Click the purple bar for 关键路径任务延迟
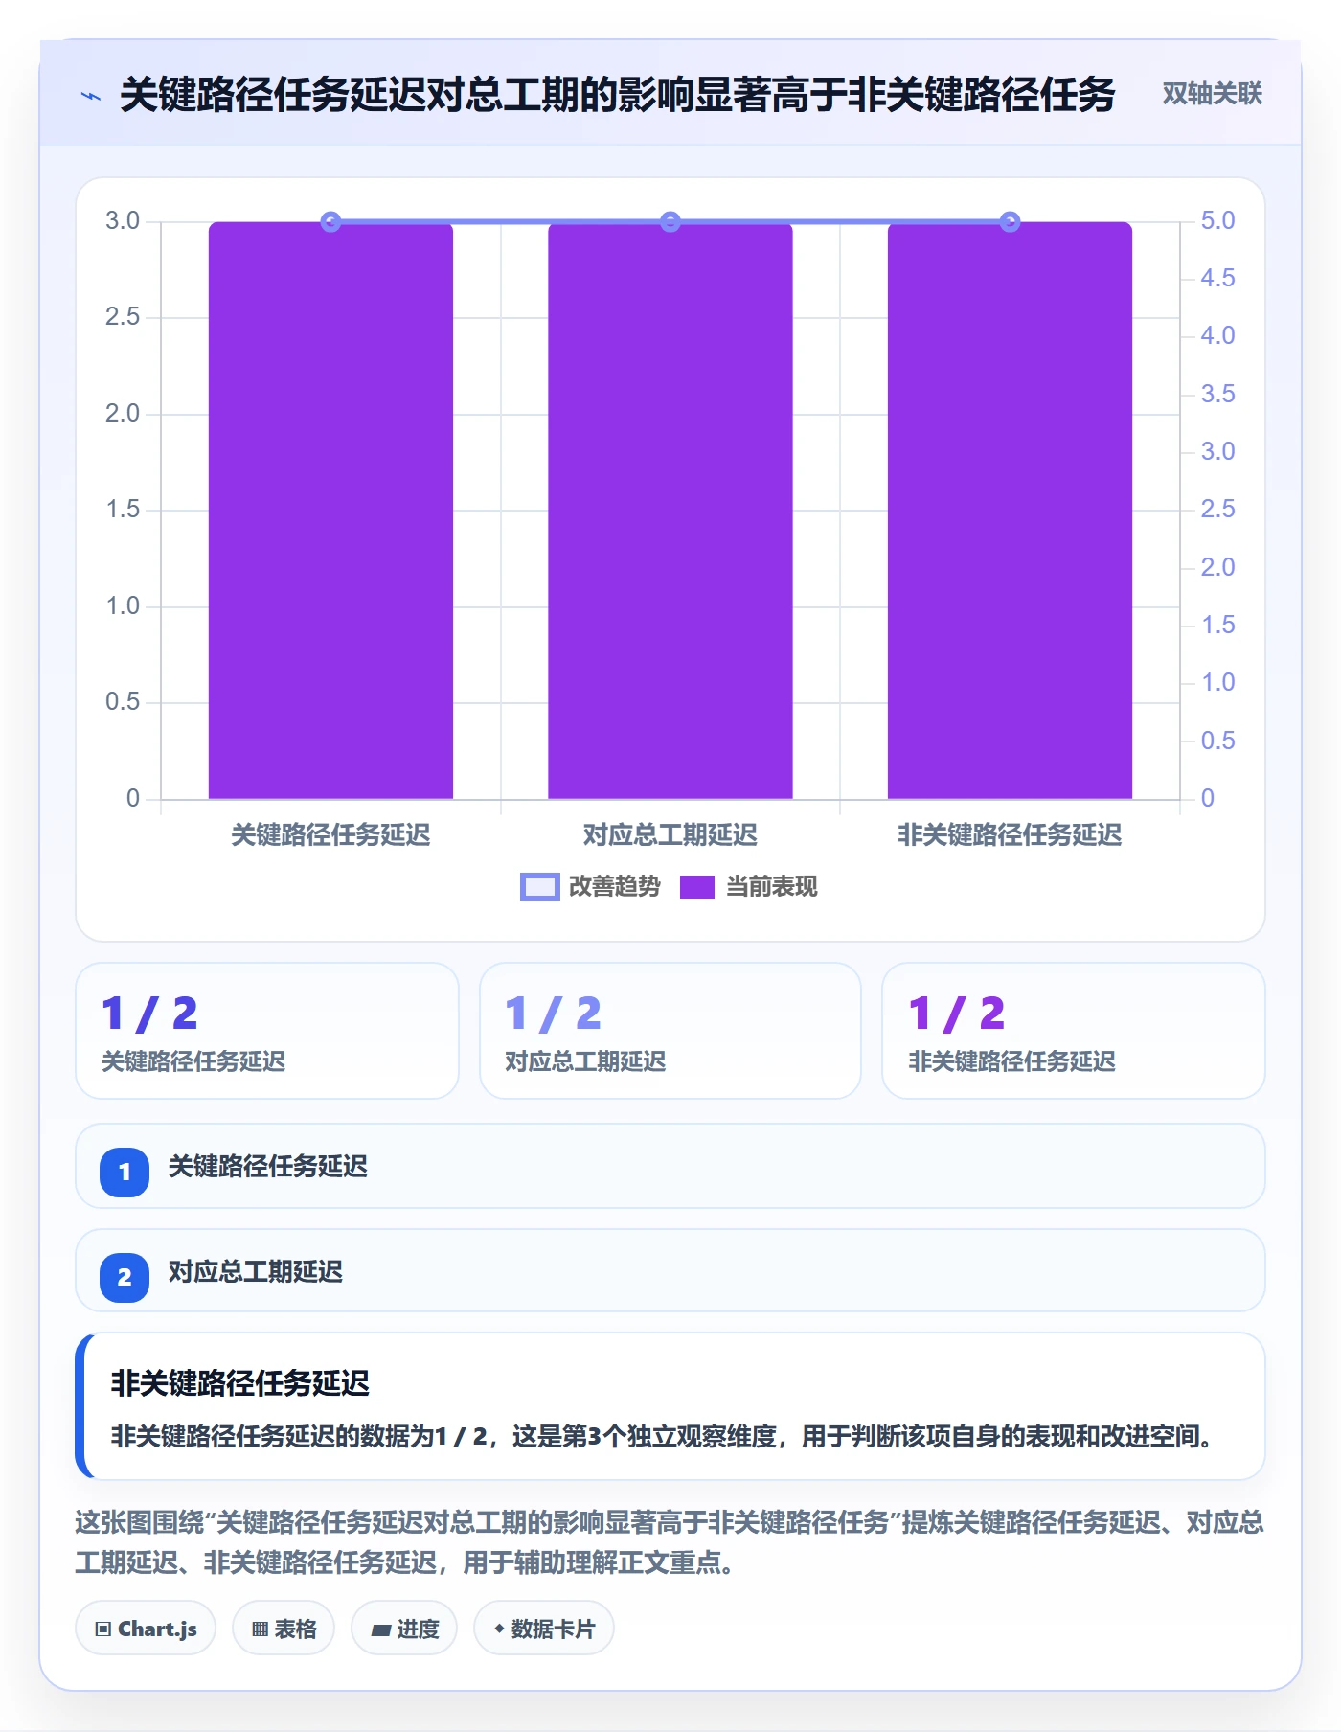The width and height of the screenshot is (1341, 1732). [330, 511]
